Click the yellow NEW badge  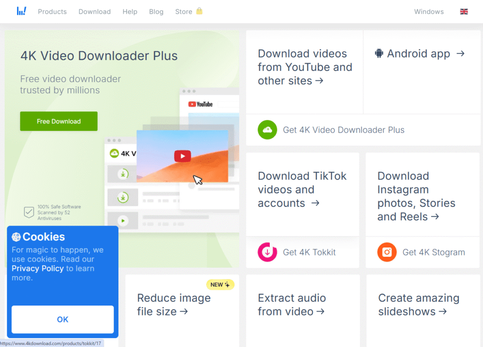tap(220, 284)
